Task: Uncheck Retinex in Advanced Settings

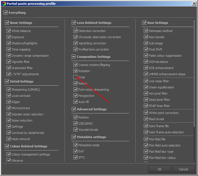Action: 76,117
